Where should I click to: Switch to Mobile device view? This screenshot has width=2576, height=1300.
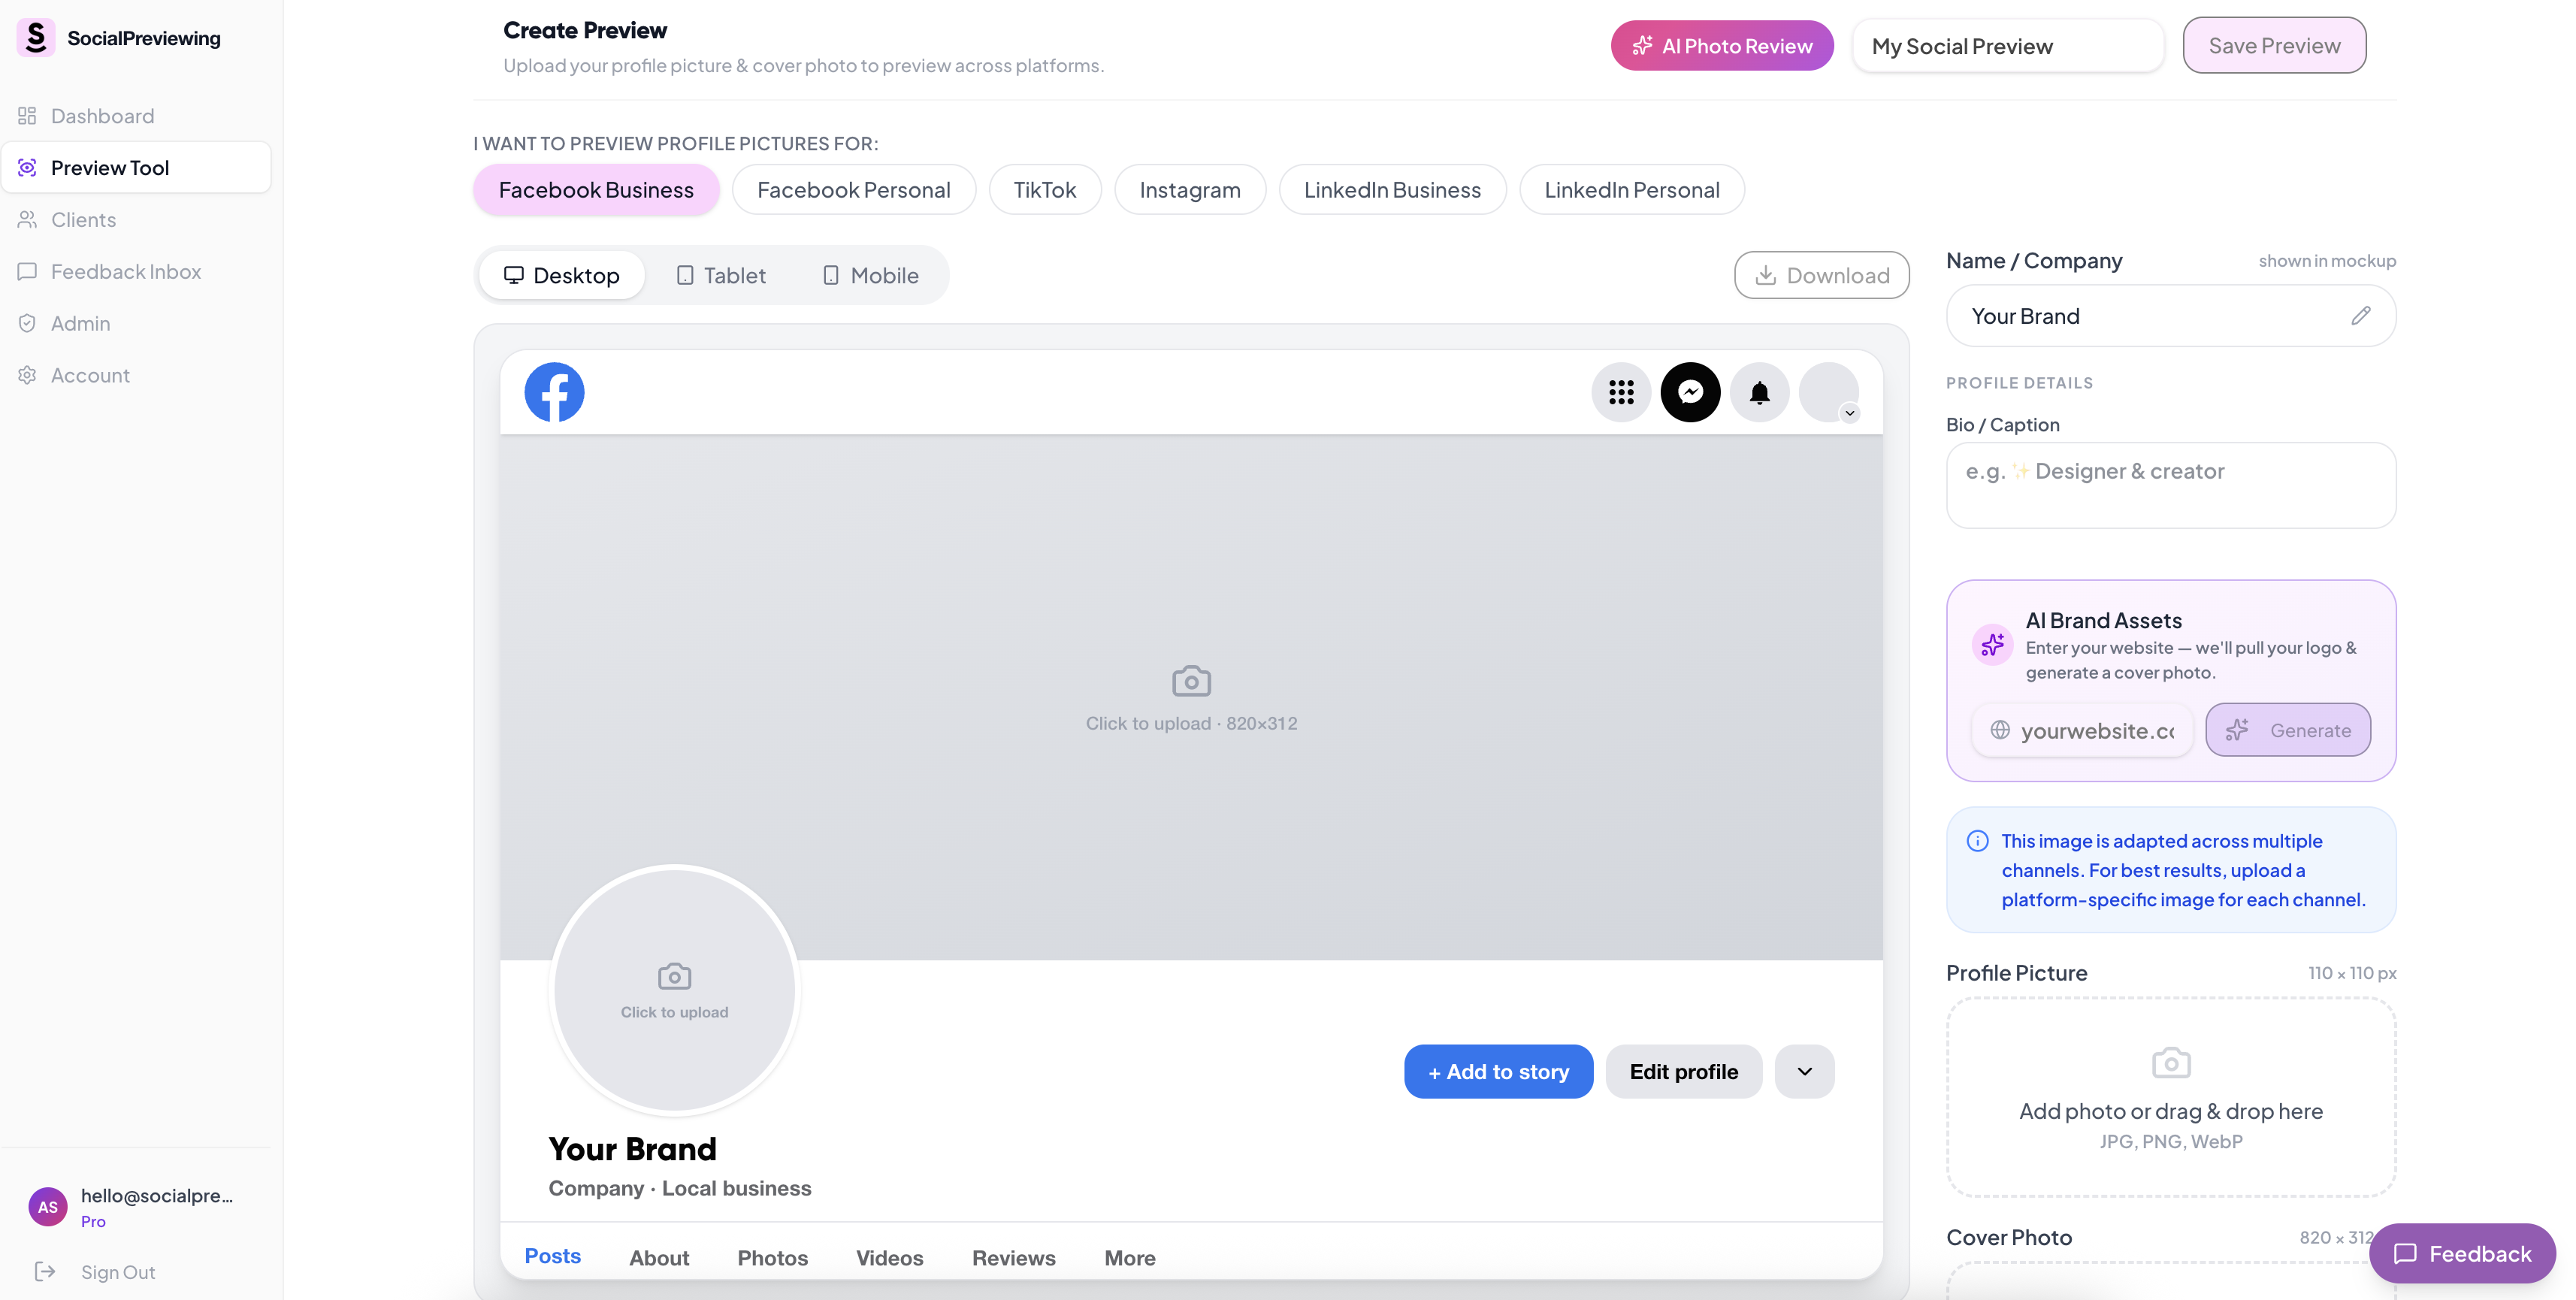point(870,275)
